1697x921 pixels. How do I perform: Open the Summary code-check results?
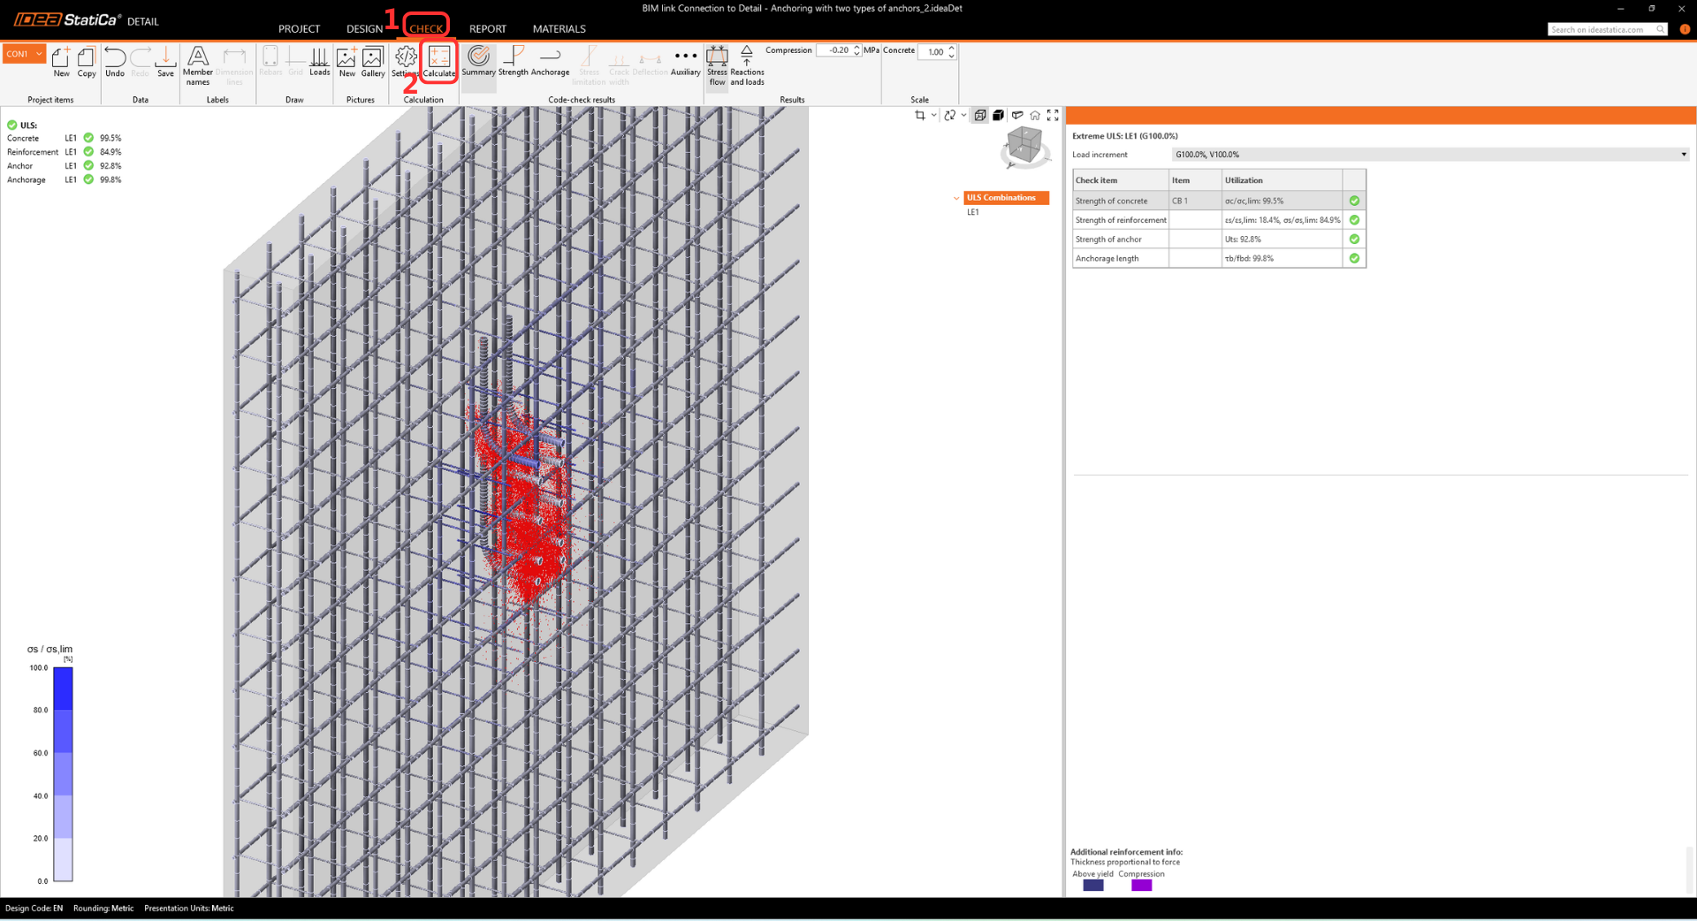[x=478, y=61]
